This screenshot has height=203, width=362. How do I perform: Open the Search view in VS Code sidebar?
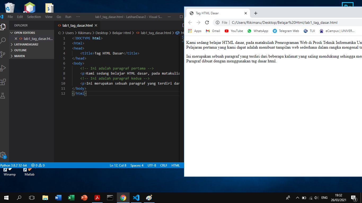click(x=3, y=40)
